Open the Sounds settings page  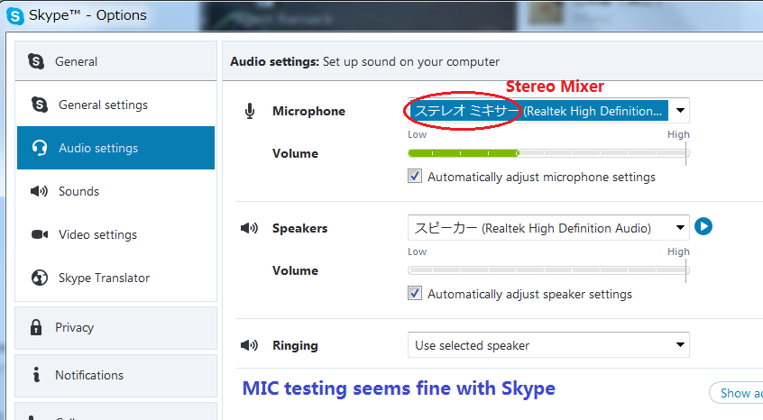coord(115,191)
